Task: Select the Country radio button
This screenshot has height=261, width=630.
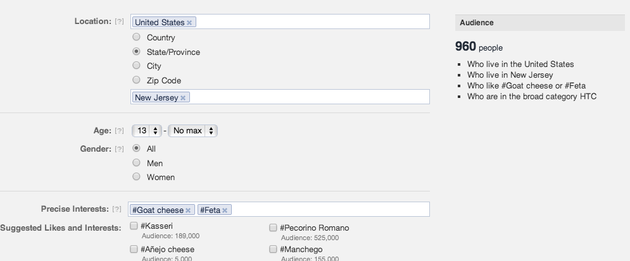Action: [136, 37]
